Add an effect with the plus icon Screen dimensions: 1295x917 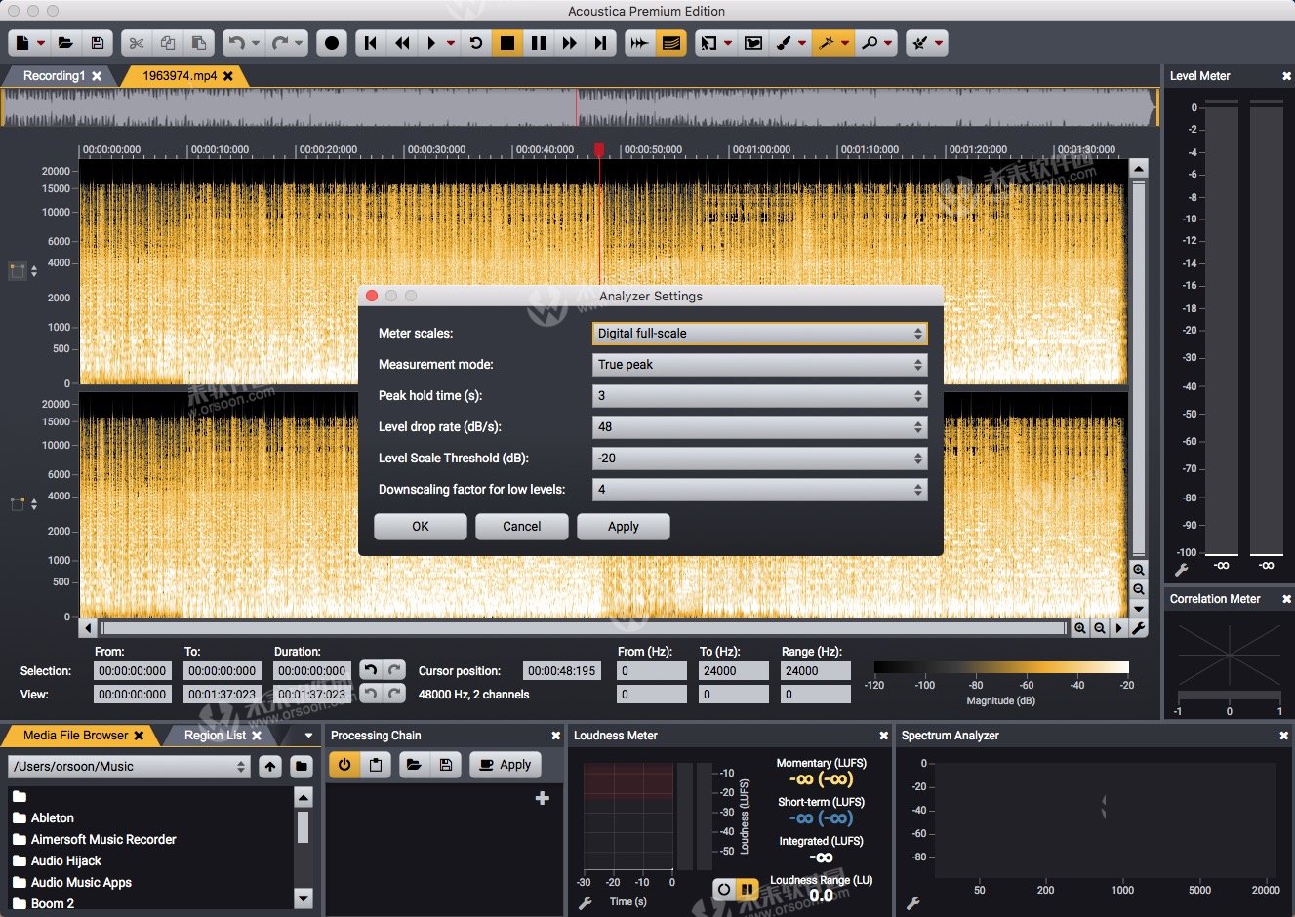543,798
